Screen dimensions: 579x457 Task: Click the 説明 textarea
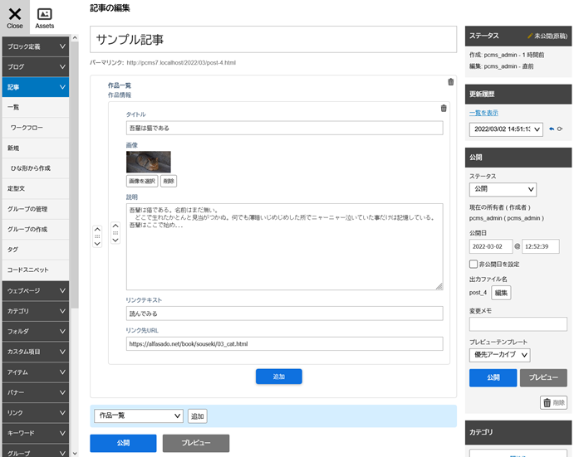[284, 246]
